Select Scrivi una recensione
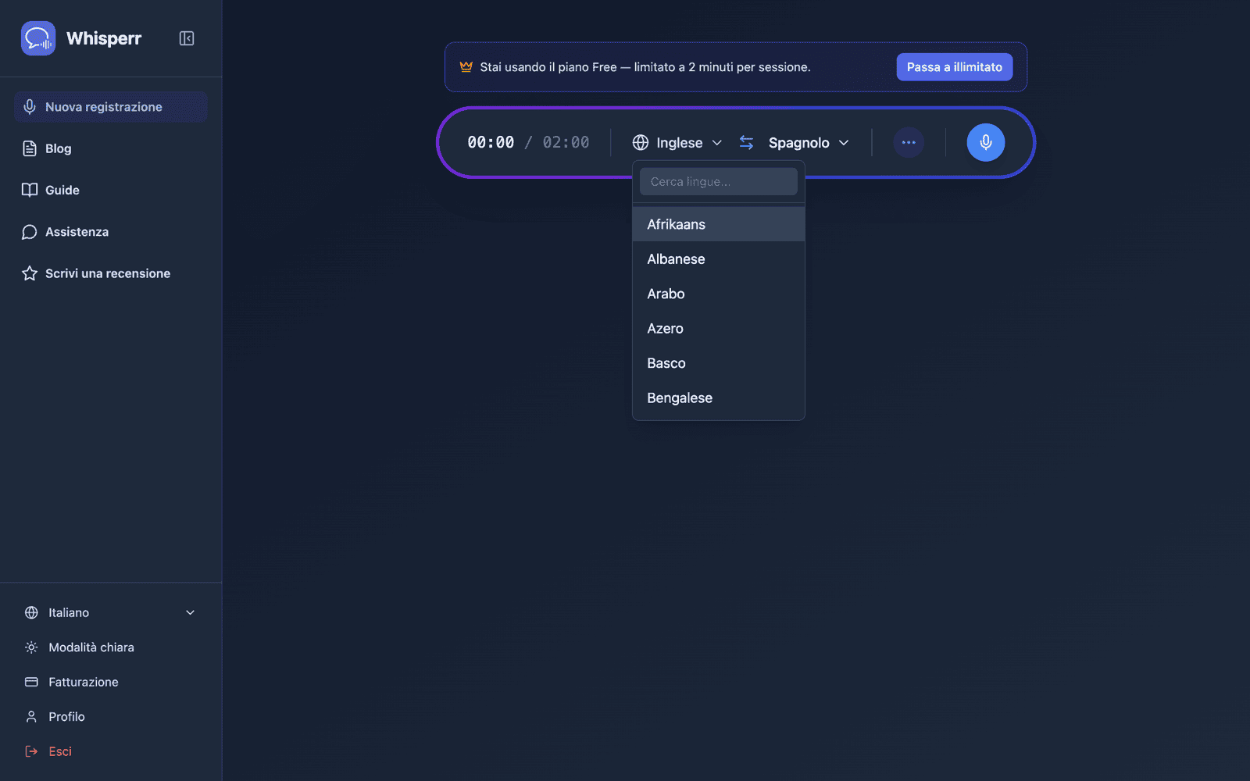This screenshot has height=781, width=1250. (x=110, y=273)
